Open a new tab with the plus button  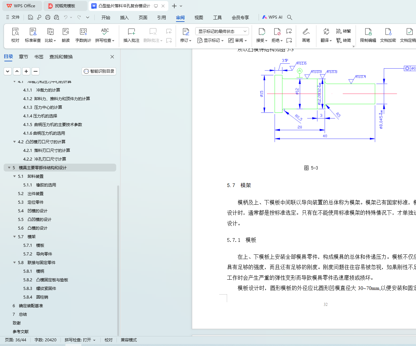174,6
